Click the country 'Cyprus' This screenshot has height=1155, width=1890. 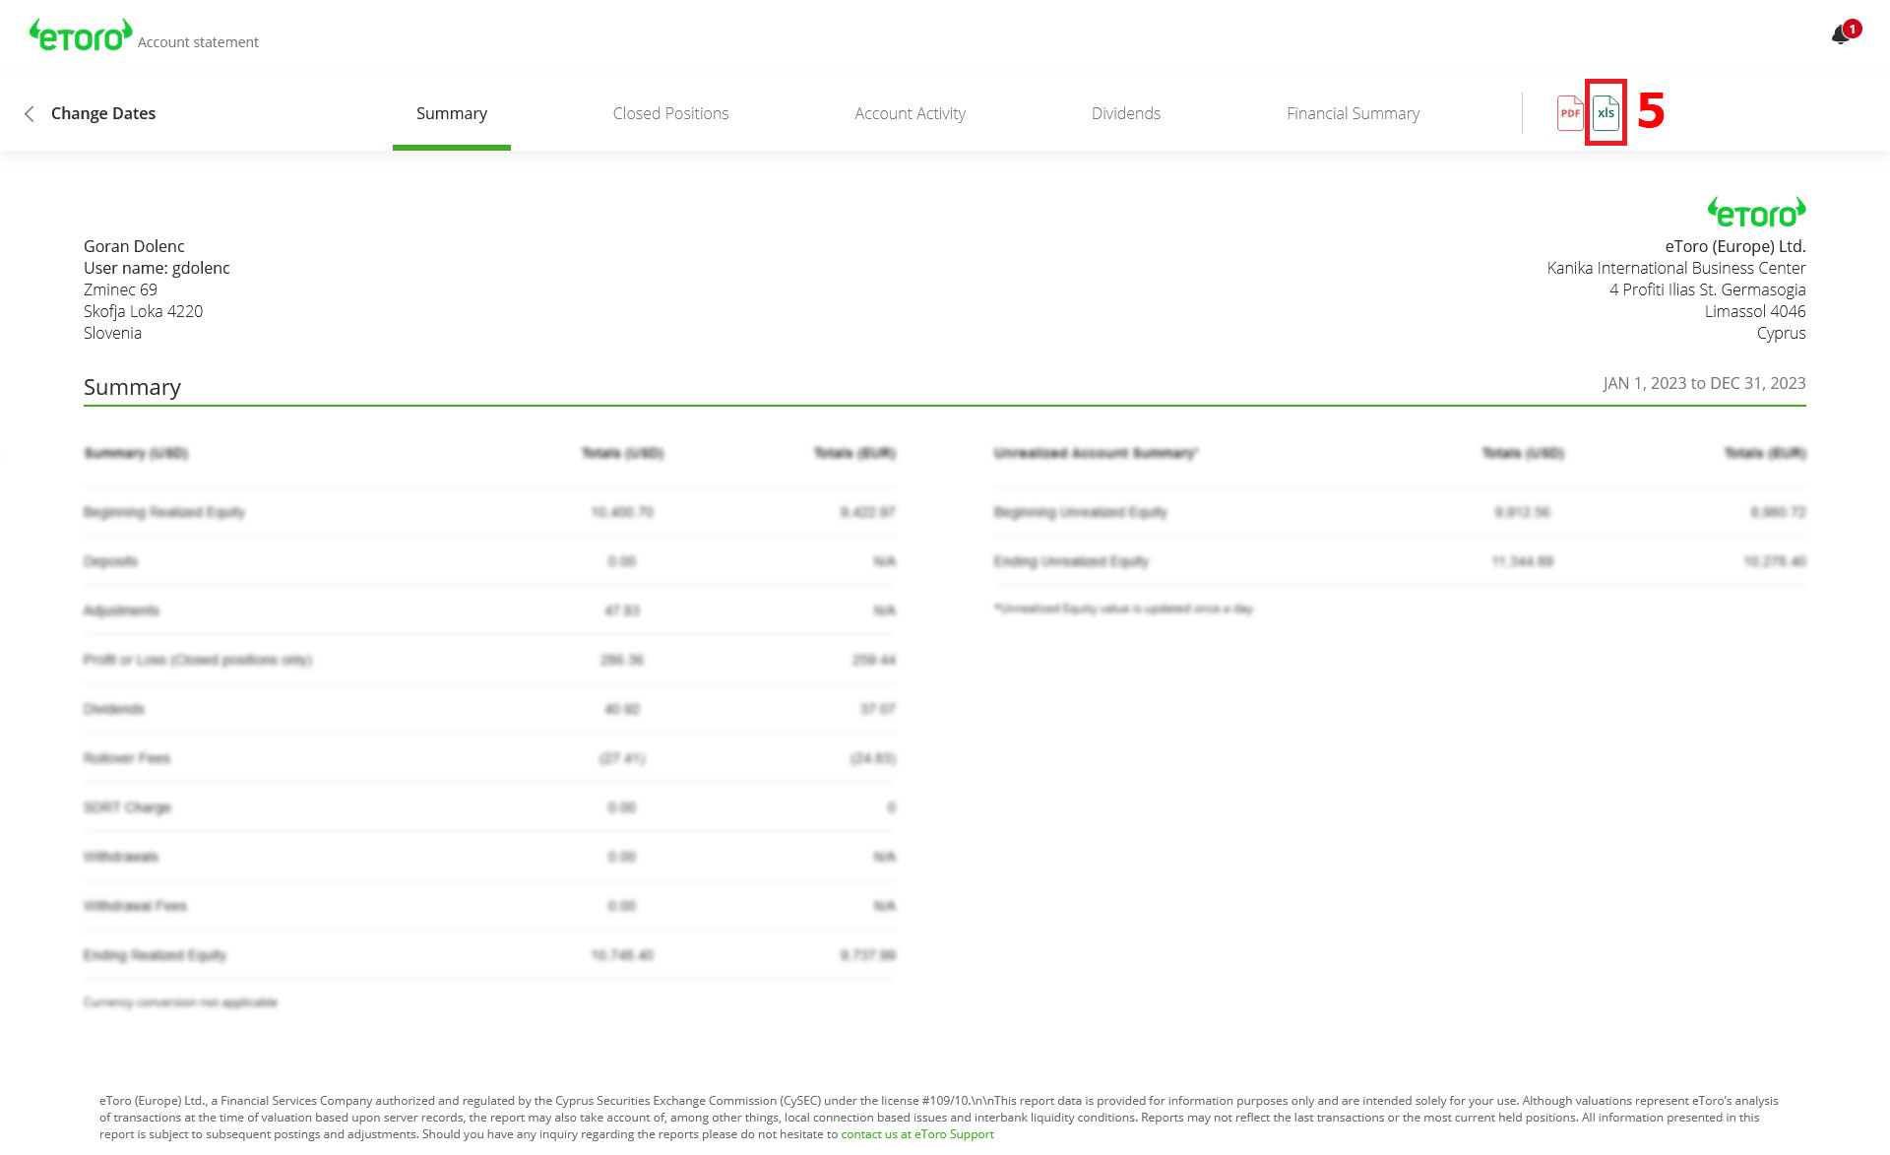(1782, 333)
